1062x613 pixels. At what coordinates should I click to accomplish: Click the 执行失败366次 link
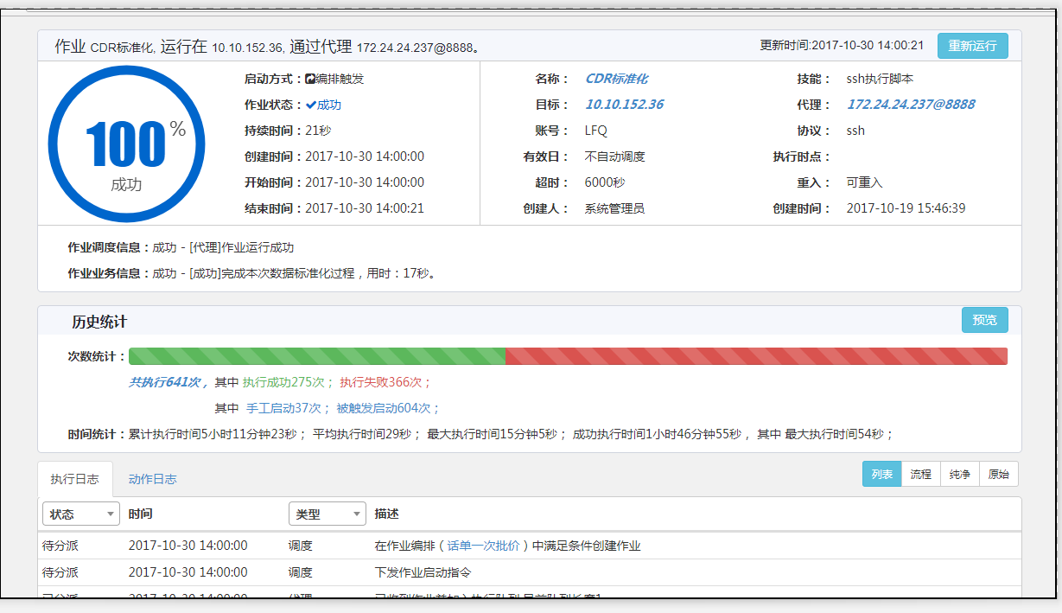(x=385, y=382)
